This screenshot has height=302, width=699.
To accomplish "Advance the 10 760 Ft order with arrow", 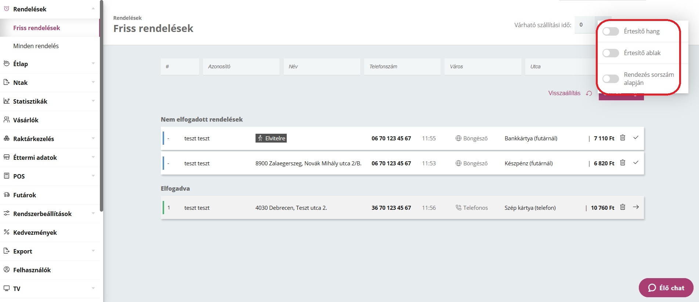I will pyautogui.click(x=636, y=207).
